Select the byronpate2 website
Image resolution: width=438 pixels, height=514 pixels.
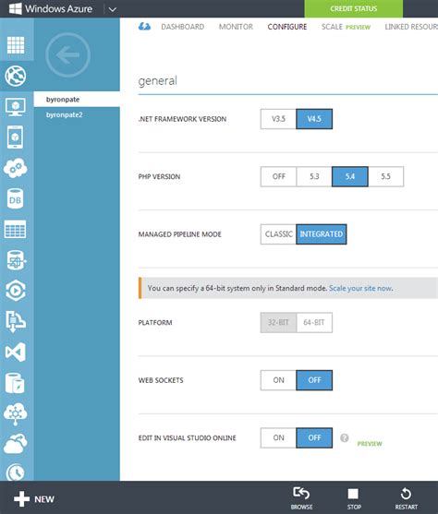77,114
